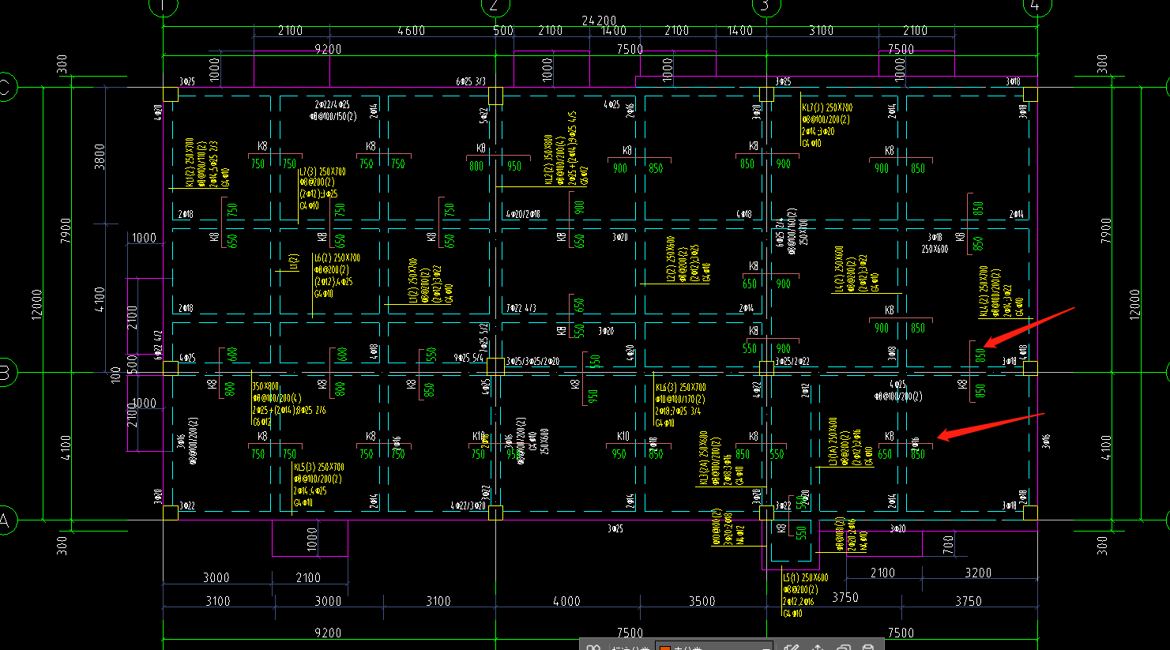Open the 未分类 annotation category dropdown

[x=713, y=647]
